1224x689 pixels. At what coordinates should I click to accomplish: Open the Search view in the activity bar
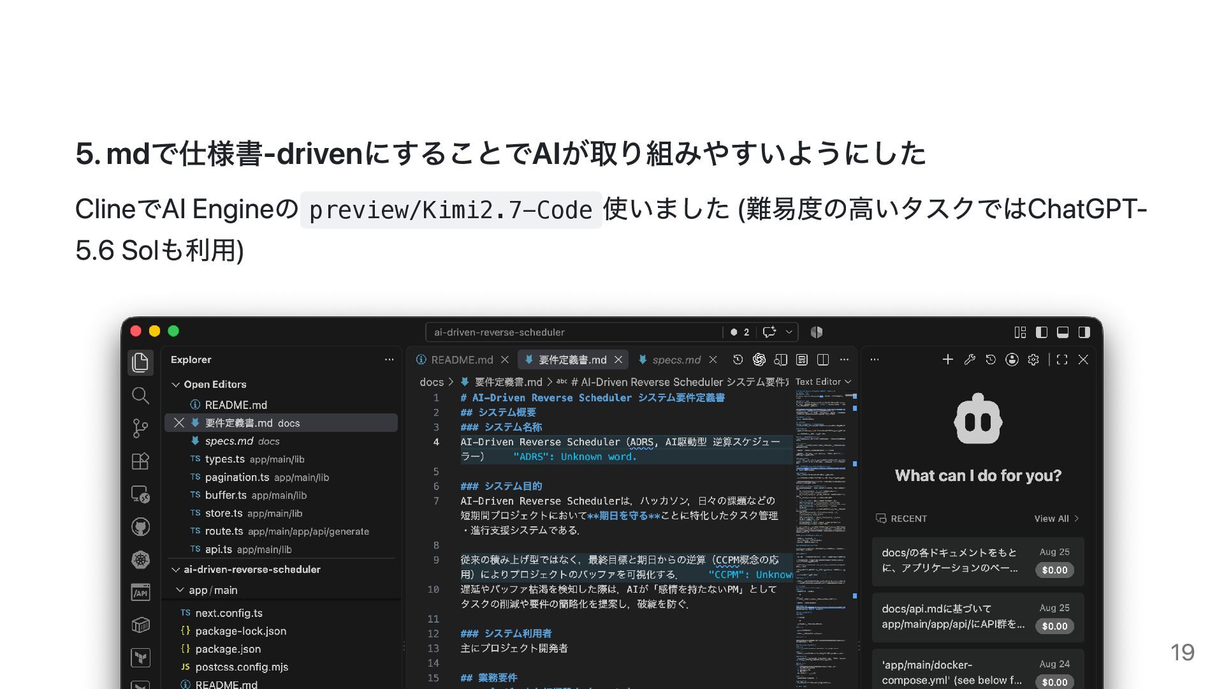click(x=140, y=396)
